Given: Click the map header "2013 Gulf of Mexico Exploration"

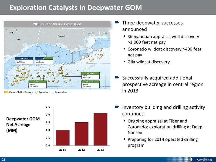Looking at the screenshot, I should pos(57,24).
